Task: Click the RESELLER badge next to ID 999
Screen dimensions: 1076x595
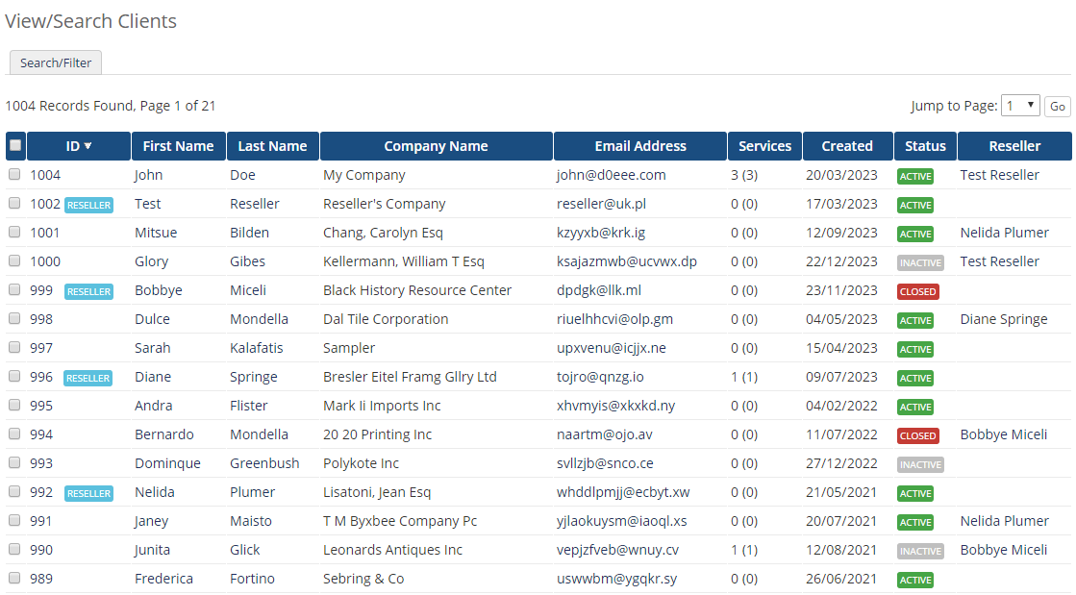Action: point(88,290)
